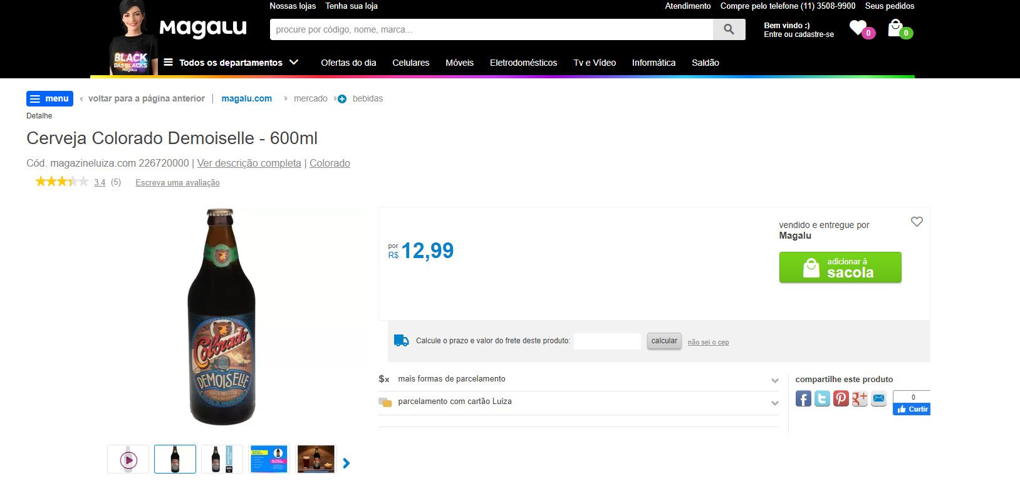The image size is (1020, 503).
Task: Click the phone number Compre pelo telefone text
Action: pos(788,6)
